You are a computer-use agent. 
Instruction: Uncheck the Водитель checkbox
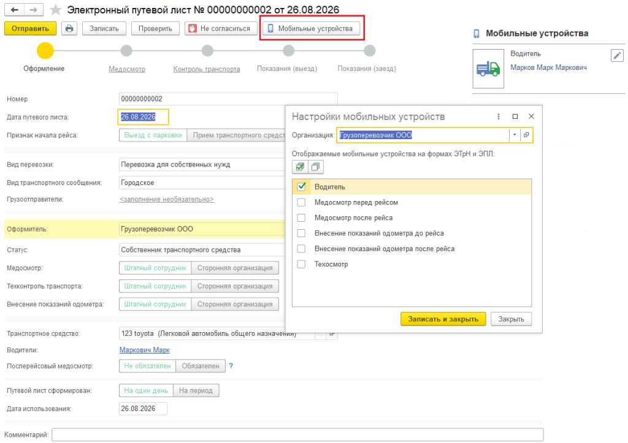click(302, 186)
